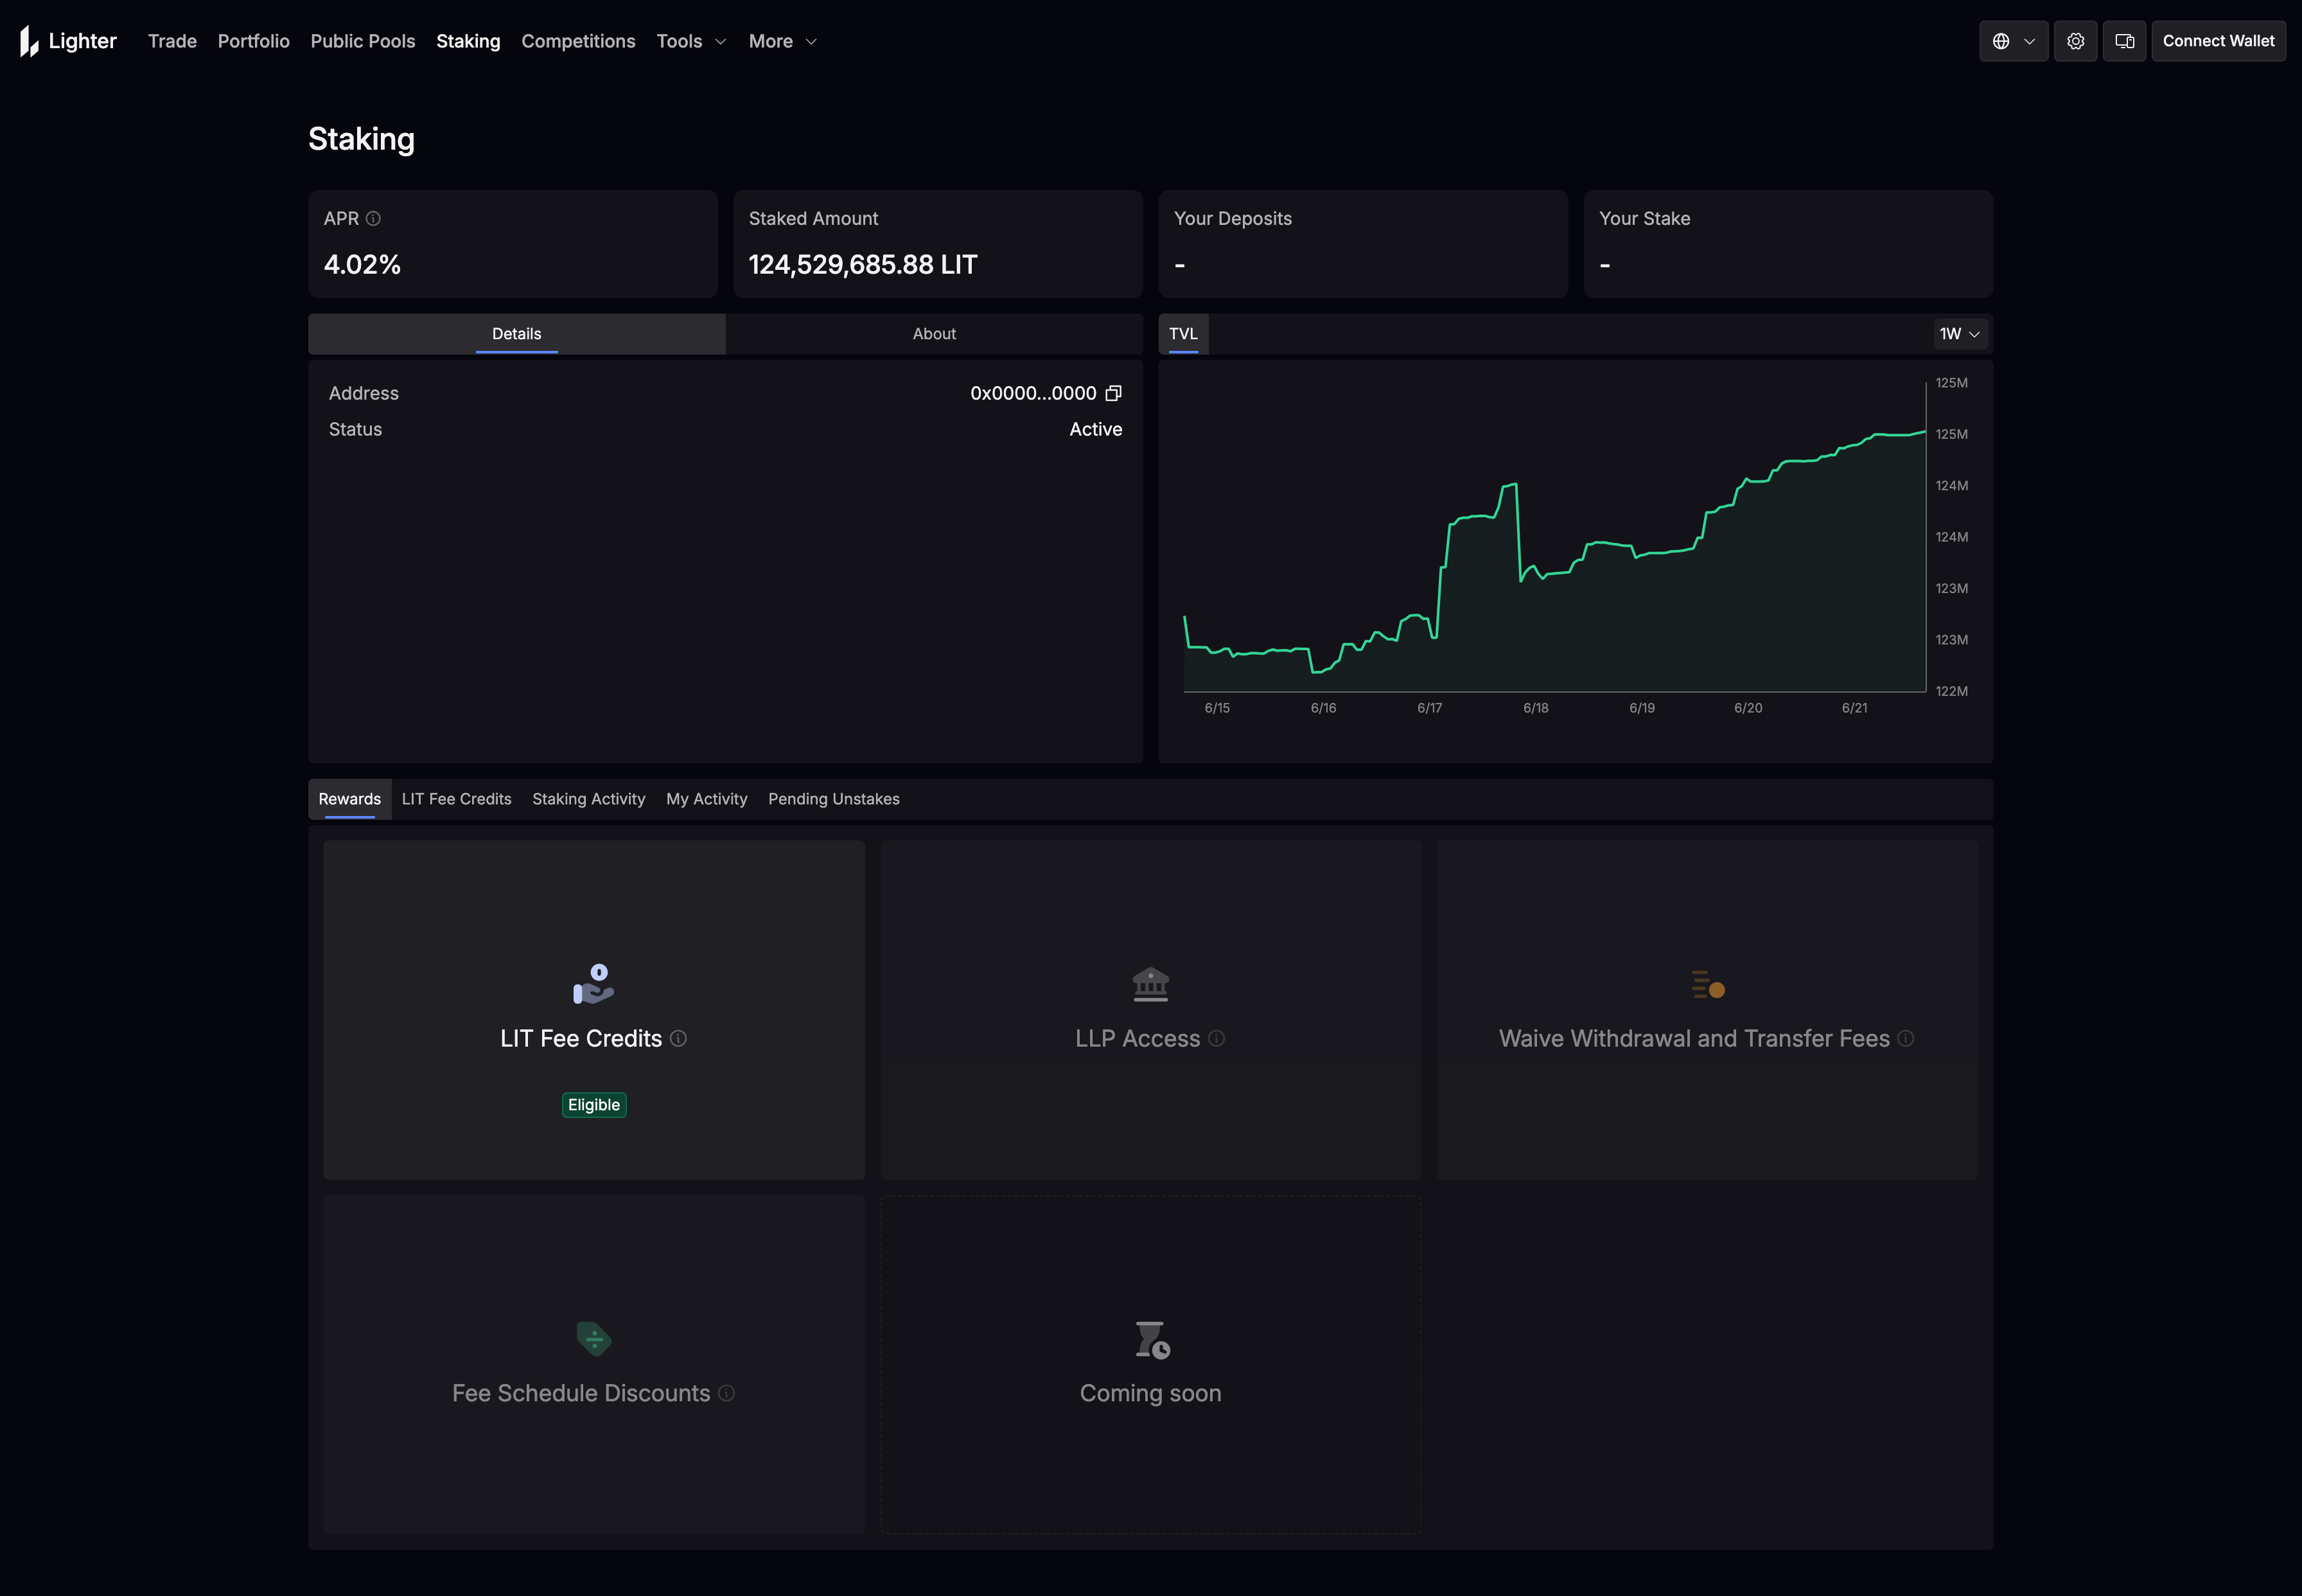Click the LLP Access bank icon
Screen dimensions: 2302x1596
(x=1150, y=984)
